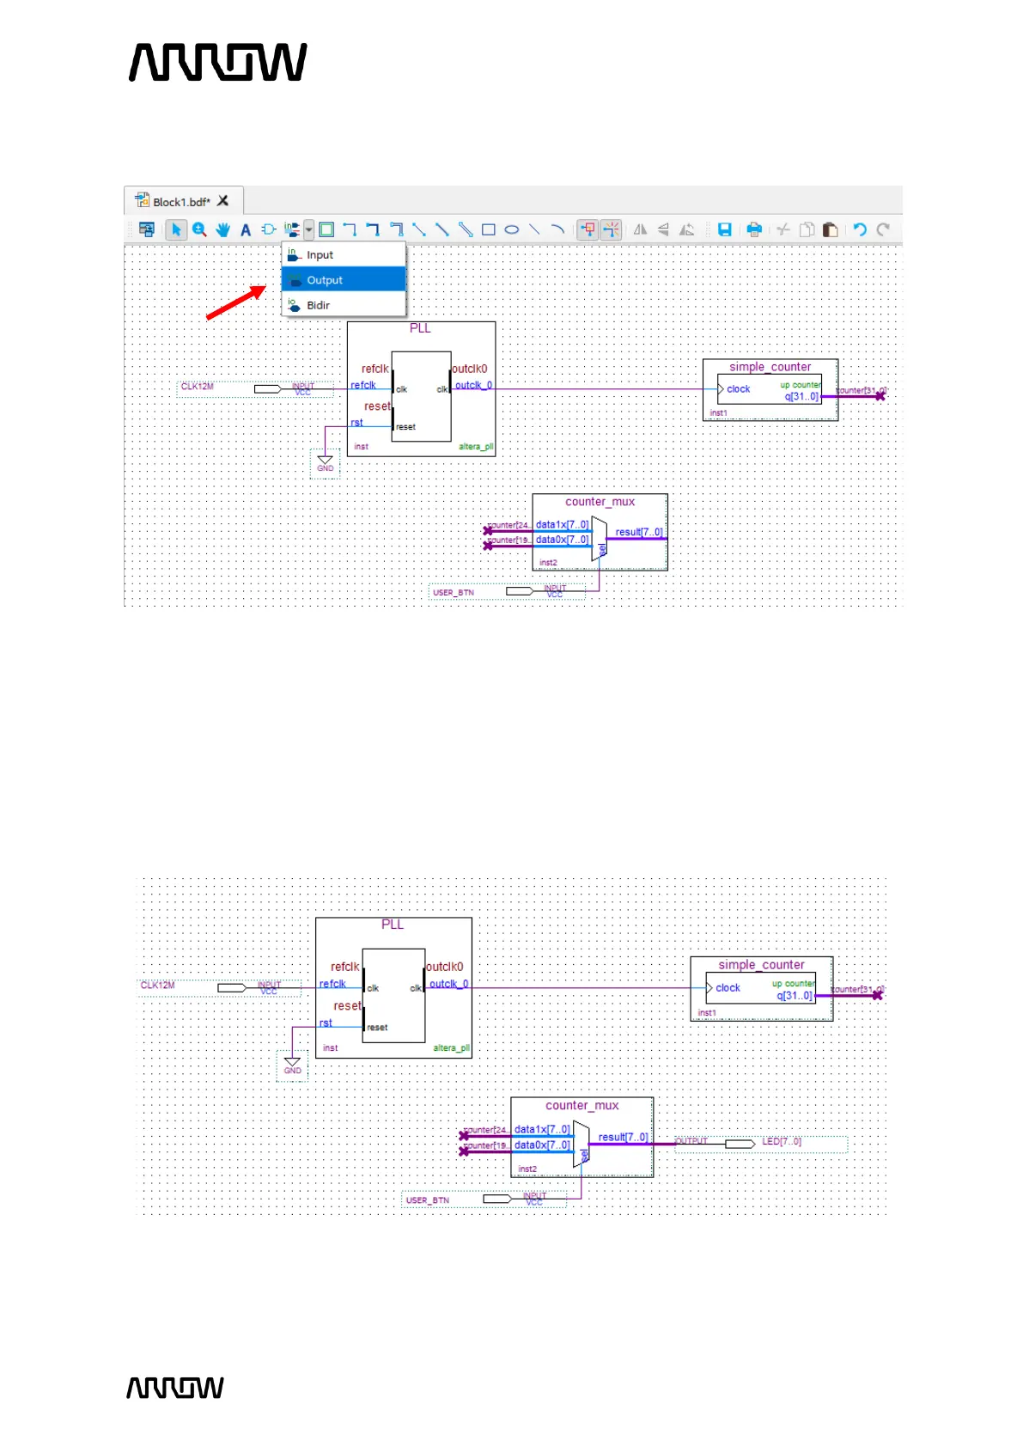Select the Selection (arrow) tool
The height and width of the screenshot is (1447, 1023).
pos(176,229)
